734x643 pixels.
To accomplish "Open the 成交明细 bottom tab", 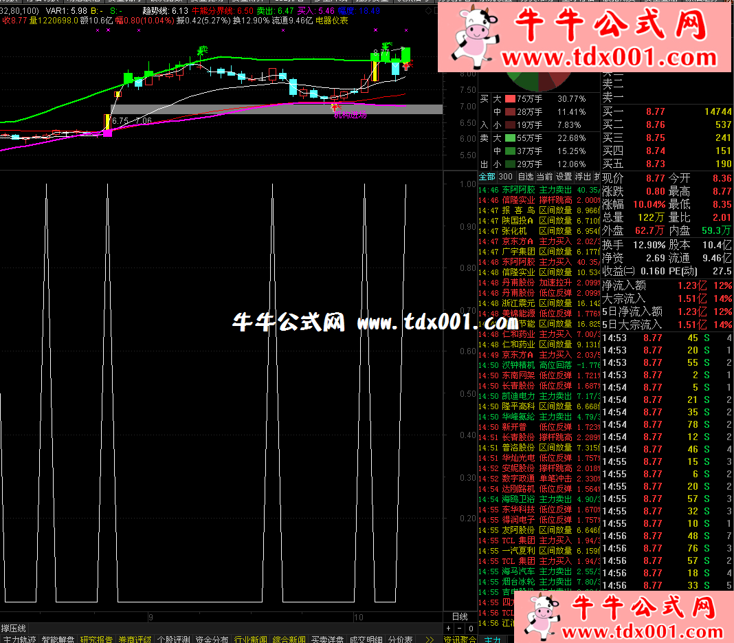I will (366, 640).
